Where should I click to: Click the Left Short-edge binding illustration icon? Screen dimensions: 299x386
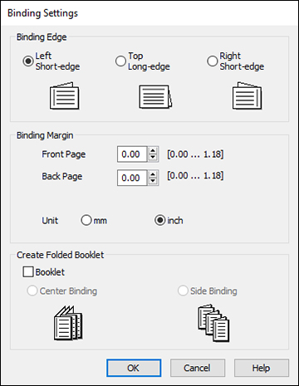65,95
